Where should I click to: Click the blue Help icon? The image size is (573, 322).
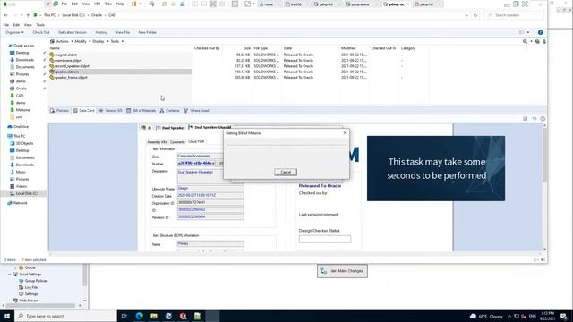coord(540,32)
